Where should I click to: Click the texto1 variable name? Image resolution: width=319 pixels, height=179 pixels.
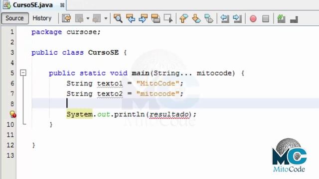click(110, 84)
